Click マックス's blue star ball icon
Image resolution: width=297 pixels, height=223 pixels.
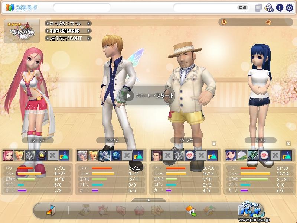(x=116, y=155)
